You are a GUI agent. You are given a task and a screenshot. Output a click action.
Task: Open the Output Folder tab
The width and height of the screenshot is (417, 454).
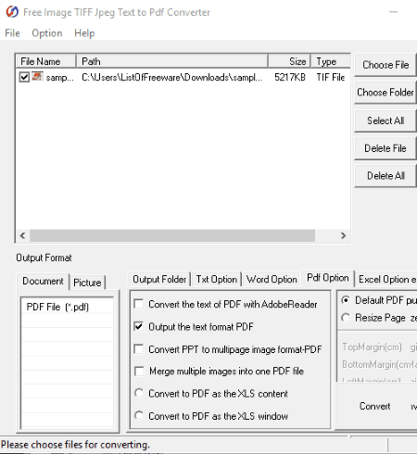click(159, 279)
